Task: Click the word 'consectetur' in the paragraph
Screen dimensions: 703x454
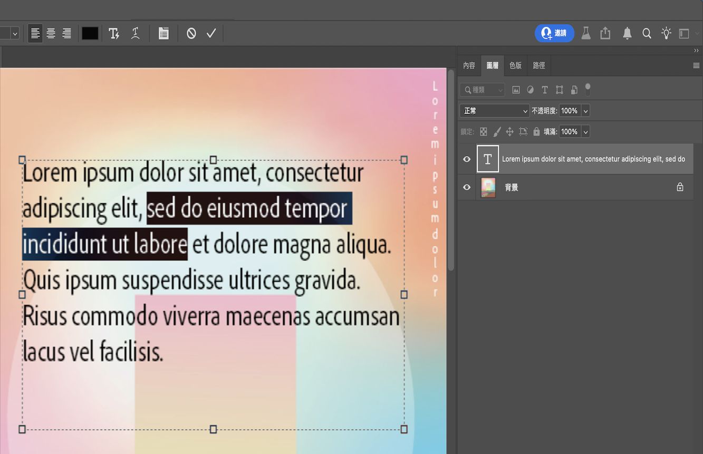Action: (315, 173)
